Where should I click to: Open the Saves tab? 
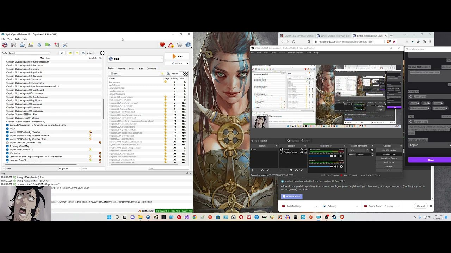[x=140, y=69]
